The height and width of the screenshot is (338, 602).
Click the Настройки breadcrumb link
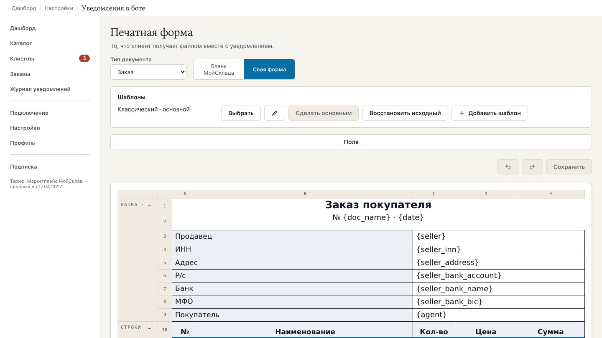pos(59,8)
